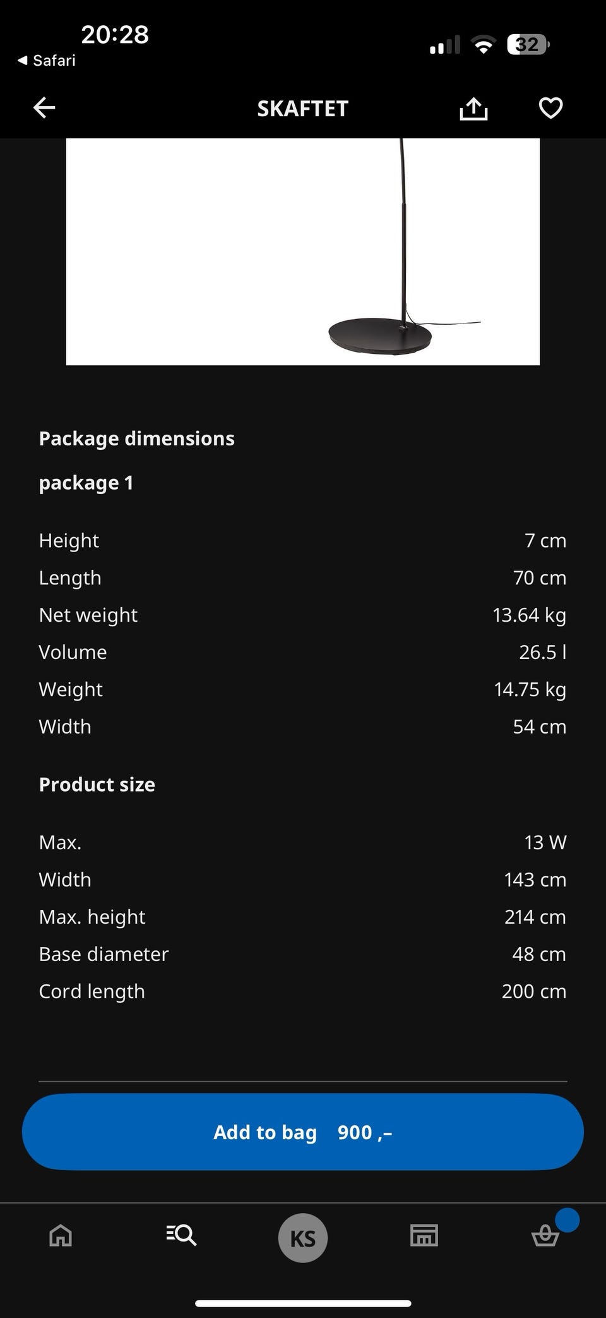
Task: Tap the home indicator bar
Action: click(x=303, y=1303)
